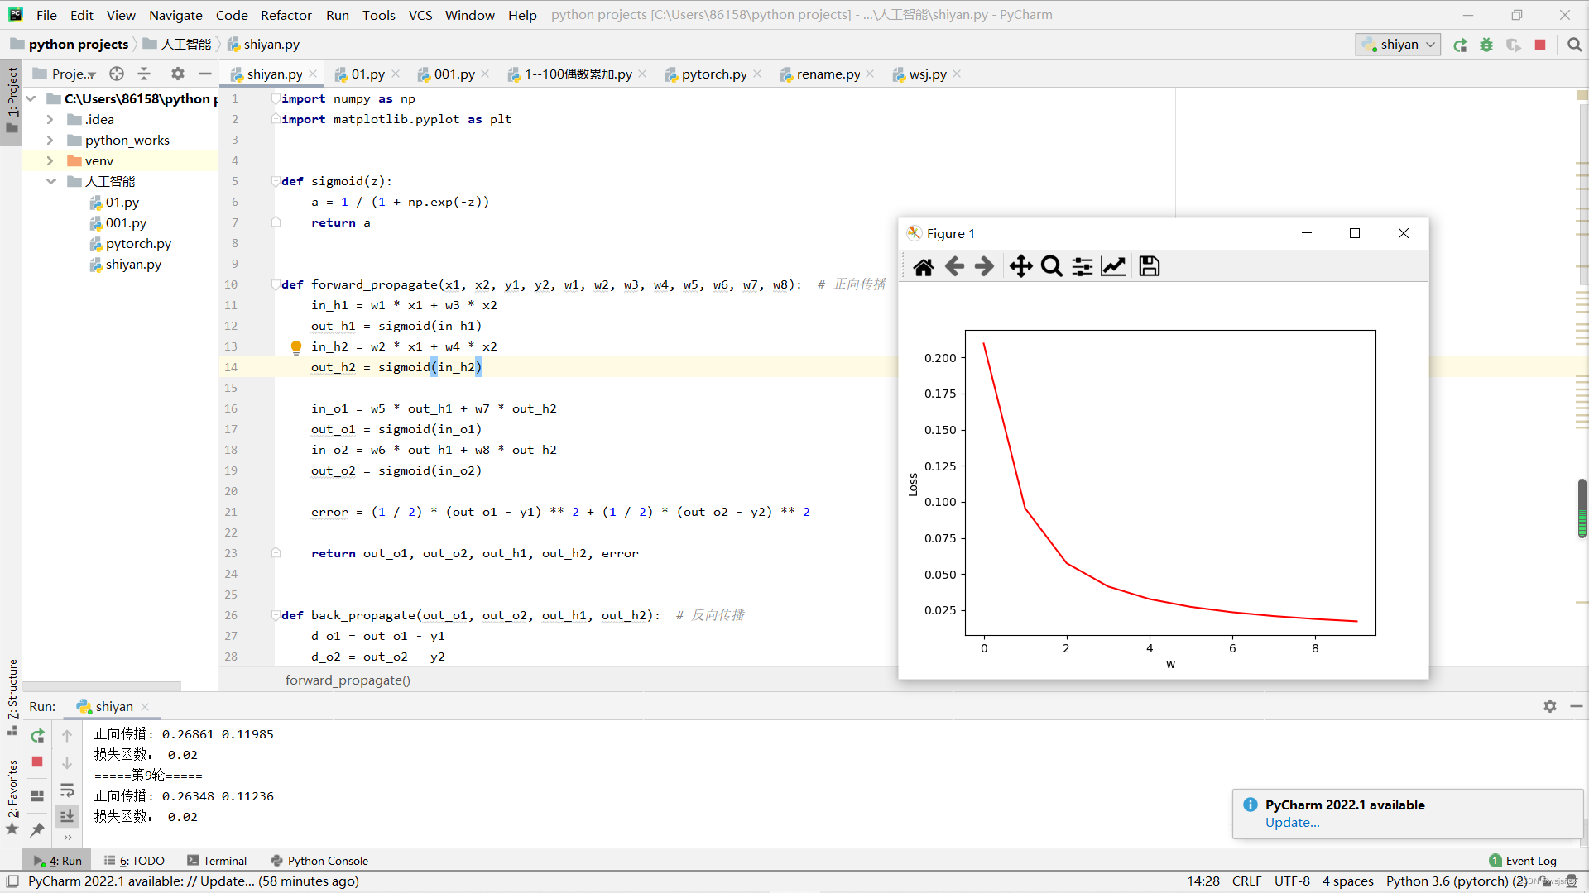This screenshot has height=893, width=1589.
Task: Click the matplotlib Save figure icon
Action: point(1149,266)
